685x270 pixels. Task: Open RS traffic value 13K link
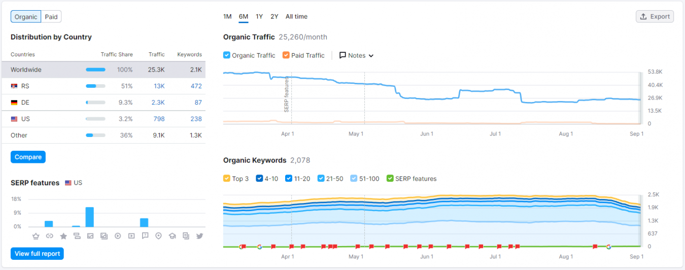[159, 86]
